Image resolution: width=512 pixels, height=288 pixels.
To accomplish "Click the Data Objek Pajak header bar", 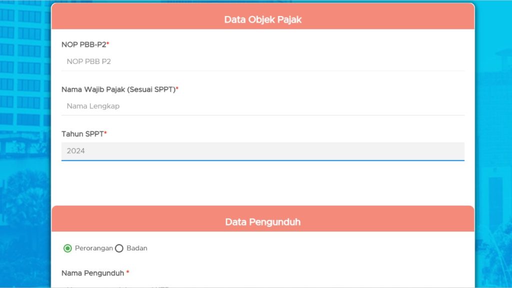I will (x=262, y=19).
